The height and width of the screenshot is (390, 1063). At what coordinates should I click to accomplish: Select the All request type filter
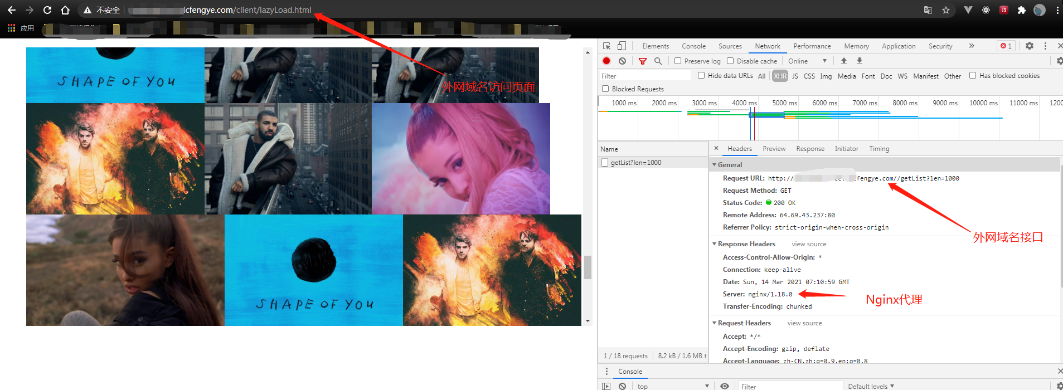coord(761,76)
